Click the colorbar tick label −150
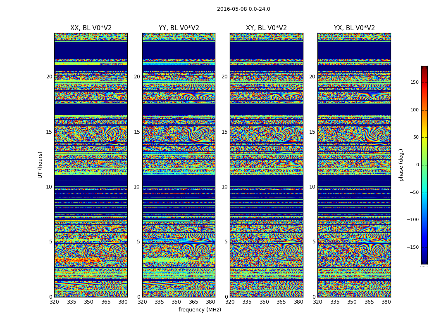This screenshot has height=330, width=434. 413,247
